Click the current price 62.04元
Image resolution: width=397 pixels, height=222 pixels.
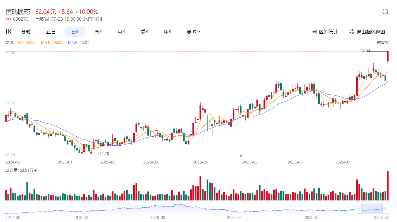pyautogui.click(x=46, y=12)
